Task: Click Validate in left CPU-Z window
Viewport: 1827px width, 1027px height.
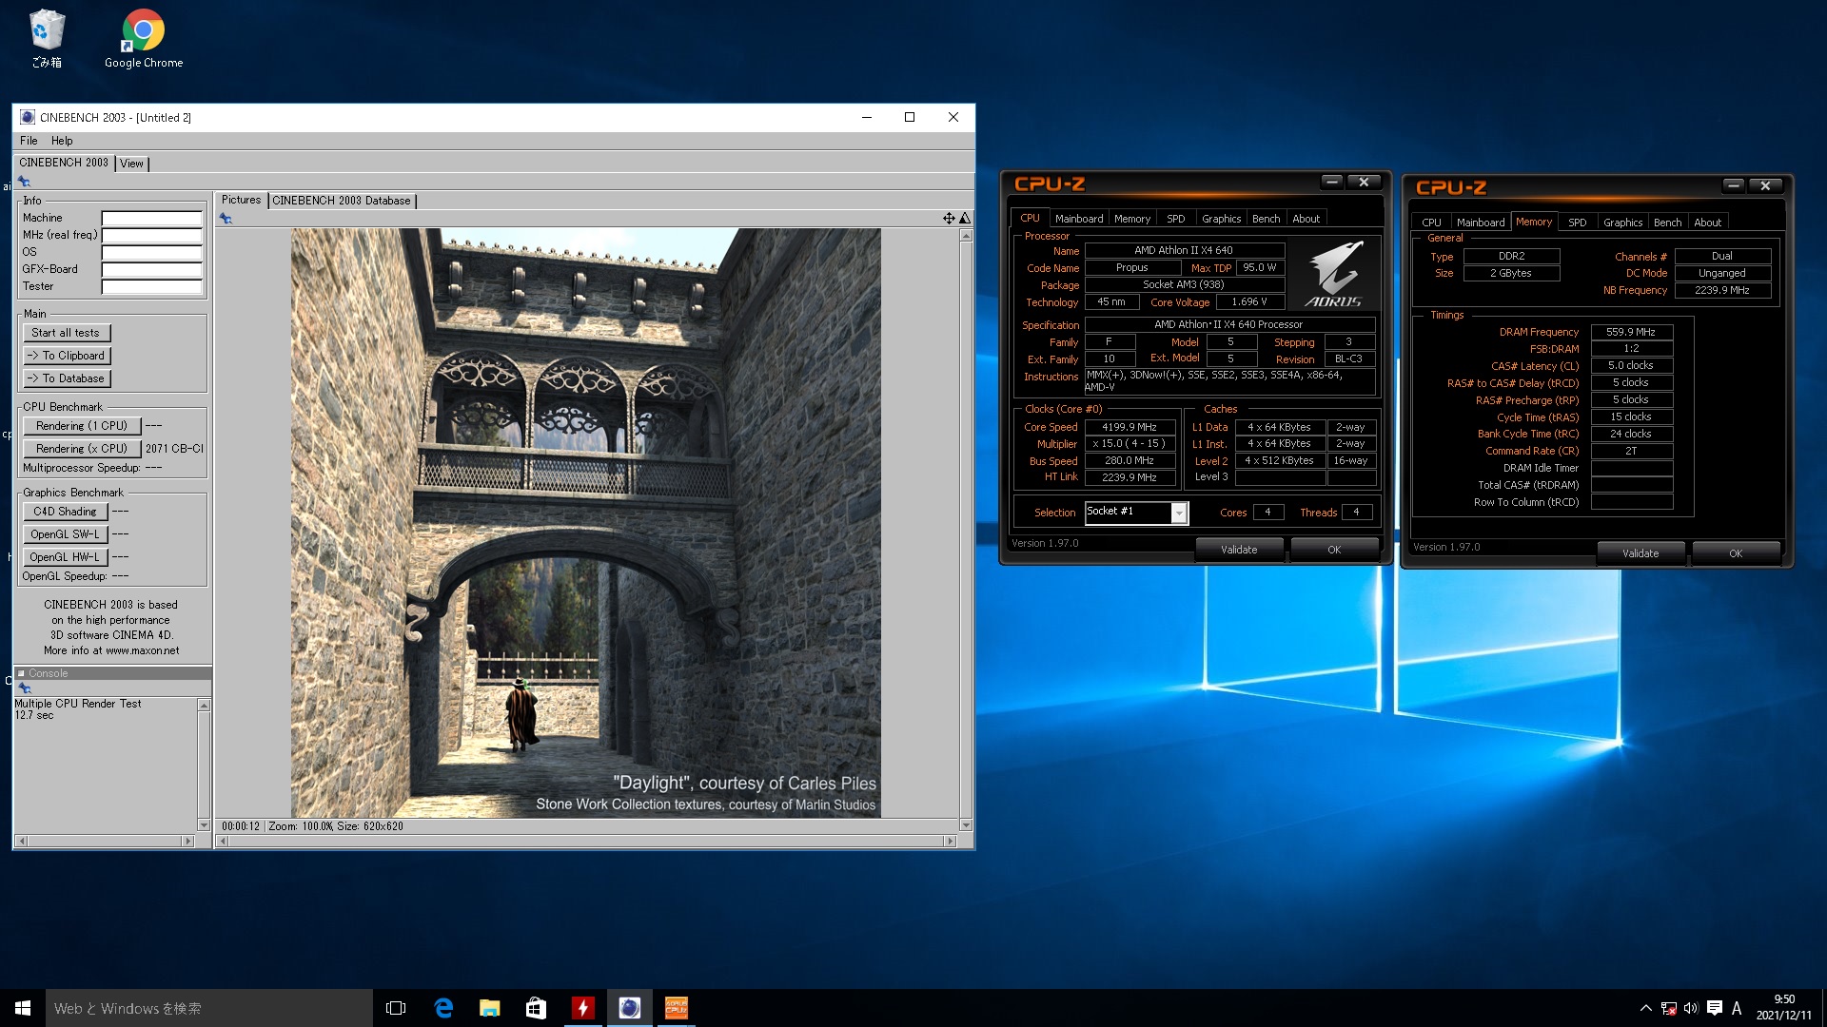Action: pos(1239,550)
